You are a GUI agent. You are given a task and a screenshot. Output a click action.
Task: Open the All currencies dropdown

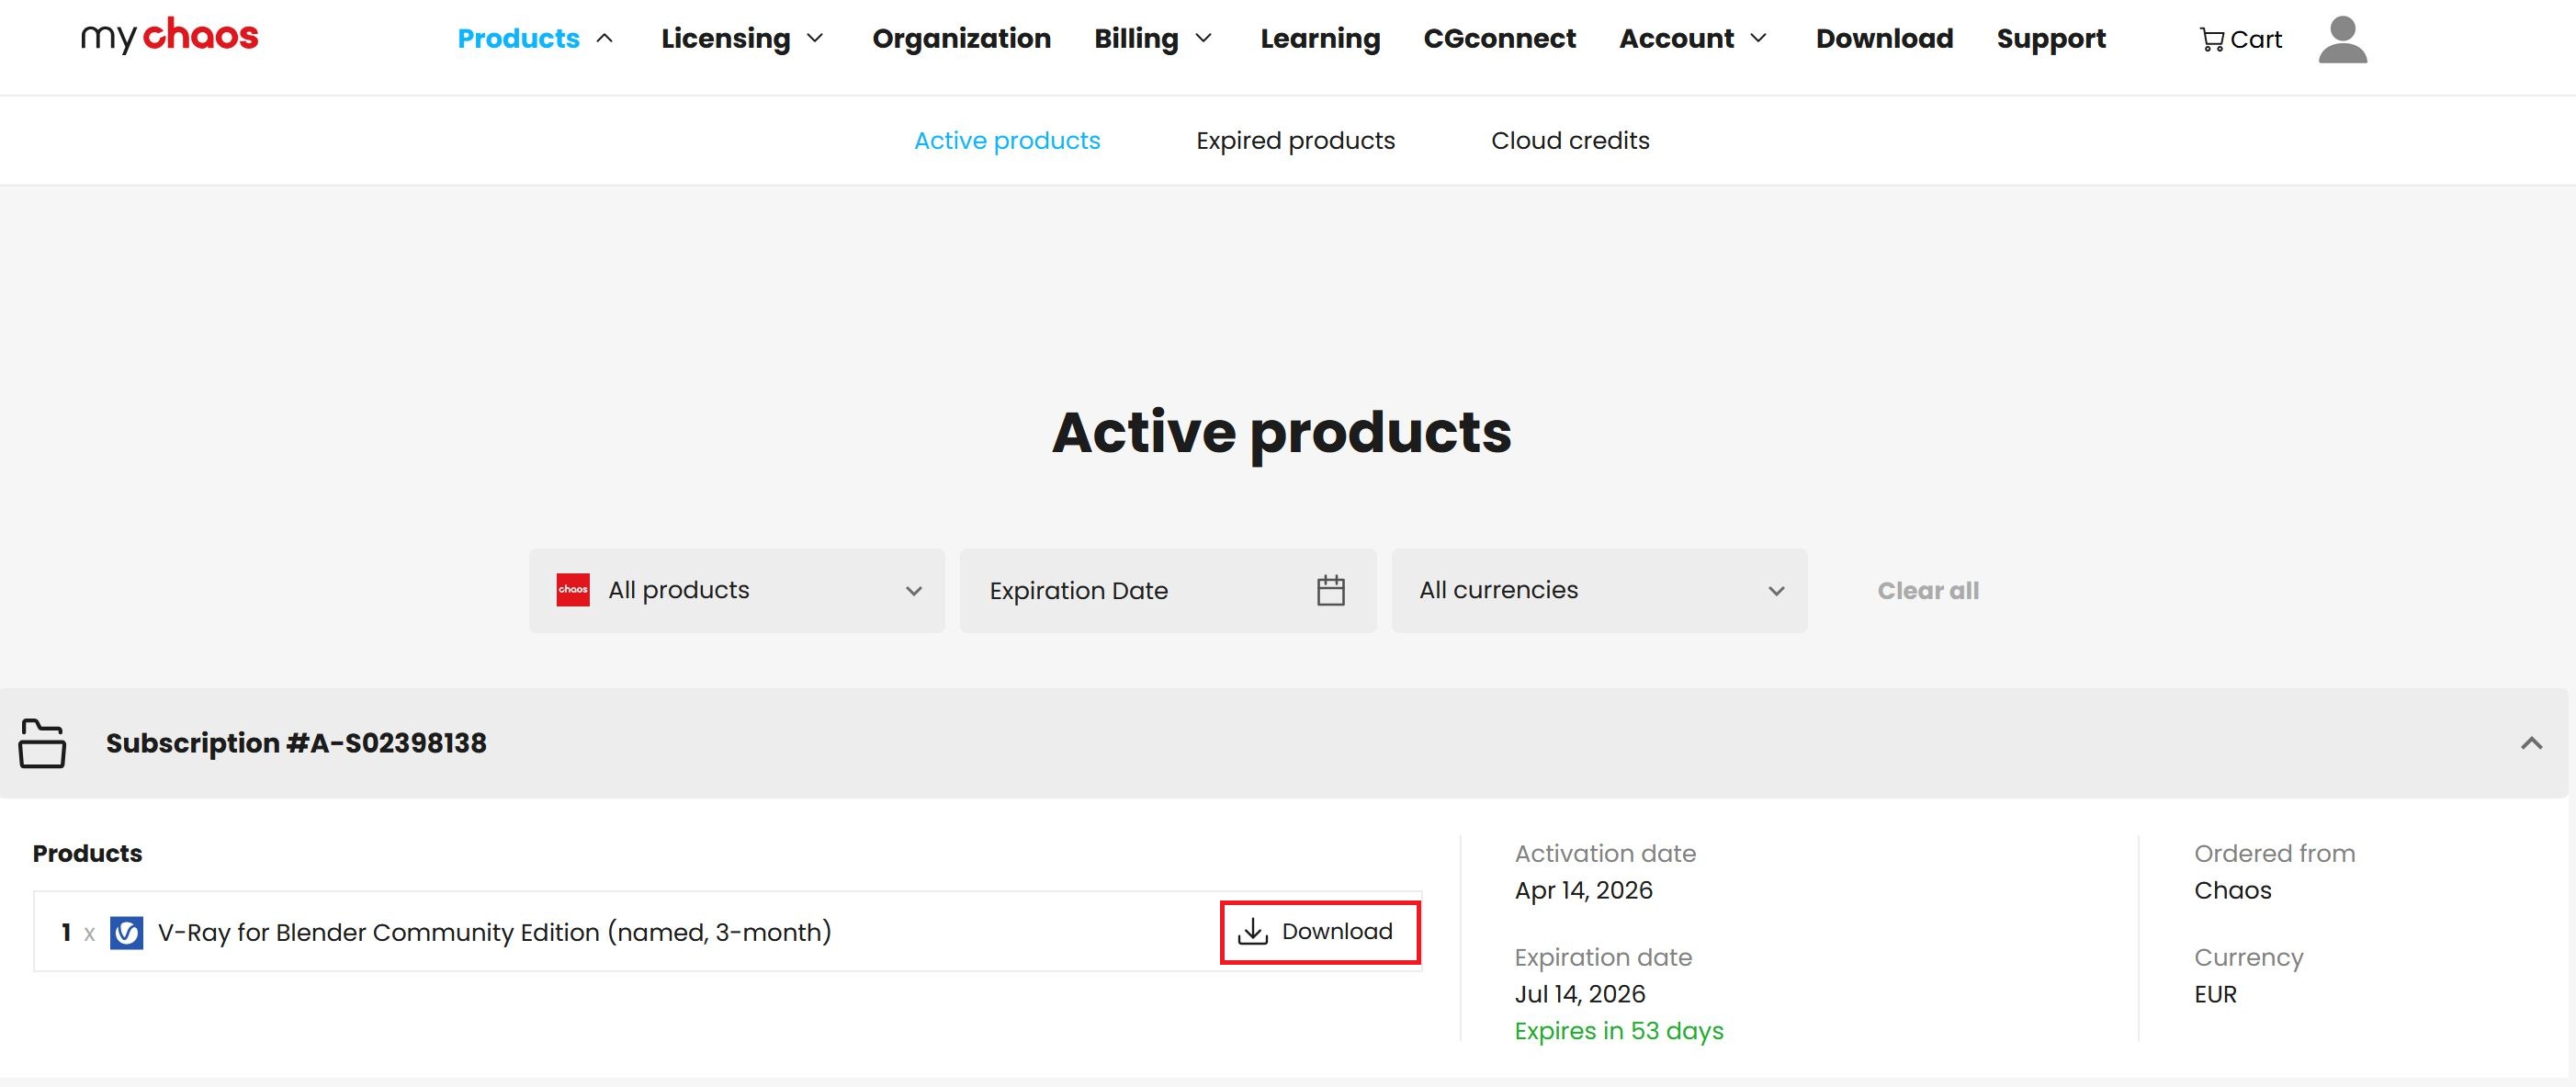1599,590
